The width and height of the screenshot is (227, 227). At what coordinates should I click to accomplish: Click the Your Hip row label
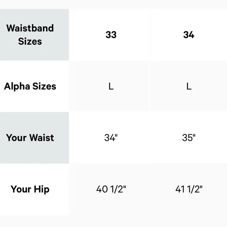click(30, 189)
